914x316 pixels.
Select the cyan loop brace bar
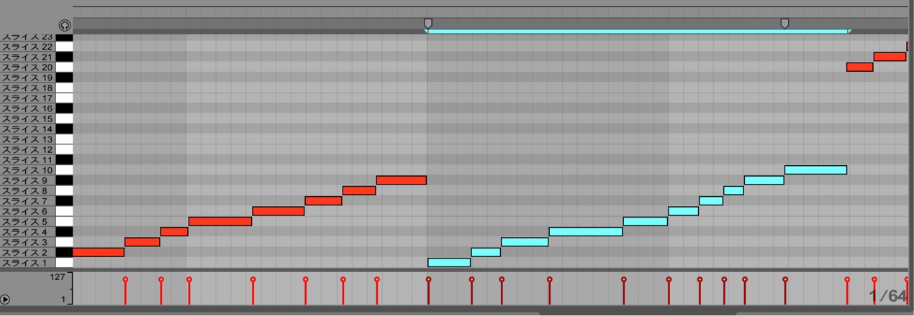638,32
